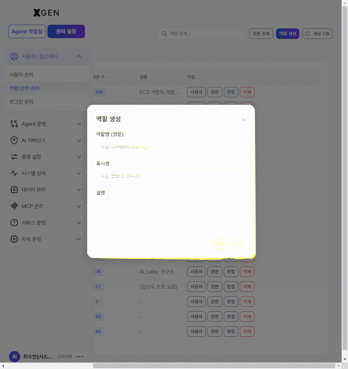Click the user name 최수안(시스...
348x369 pixels.
point(38,357)
